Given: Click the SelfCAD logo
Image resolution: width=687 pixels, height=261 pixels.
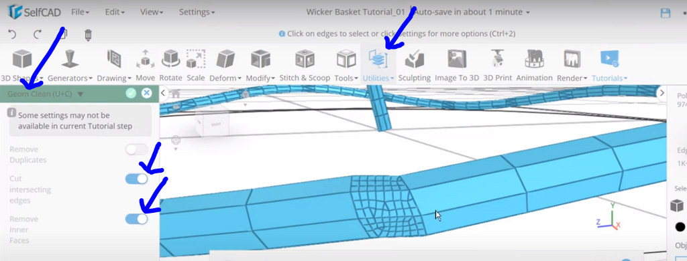Looking at the screenshot, I should pyautogui.click(x=34, y=12).
